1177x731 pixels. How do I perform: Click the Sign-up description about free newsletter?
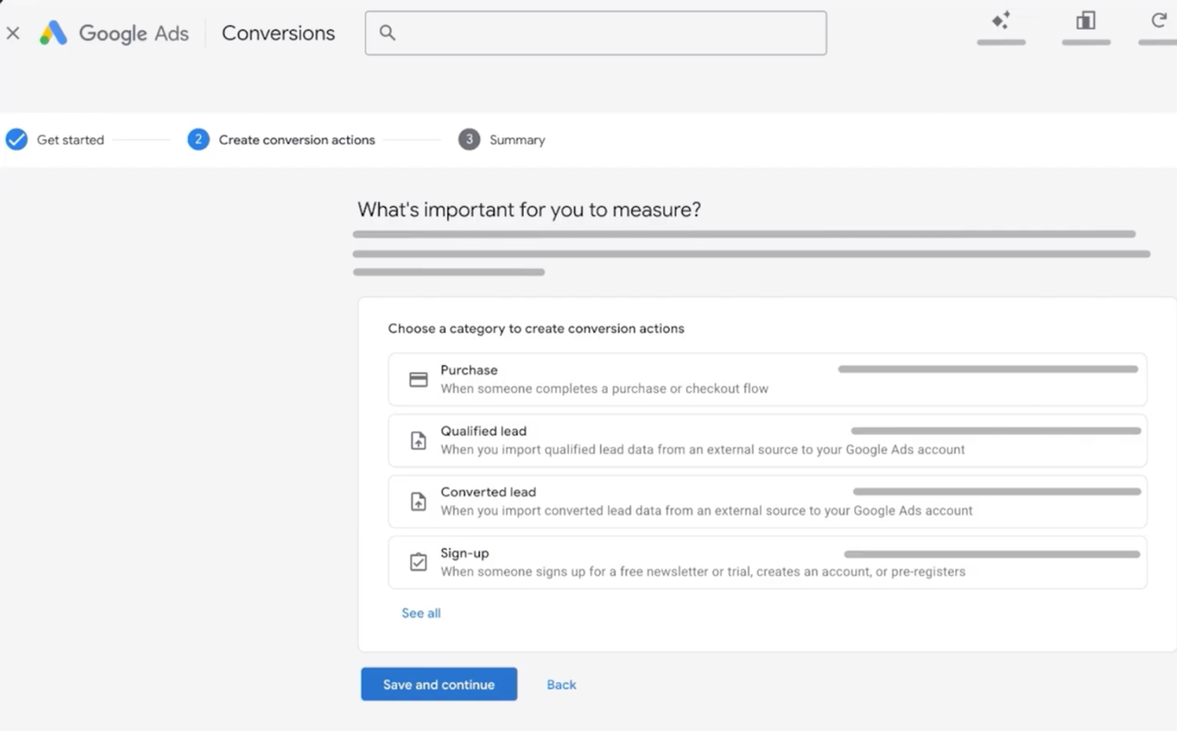703,571
